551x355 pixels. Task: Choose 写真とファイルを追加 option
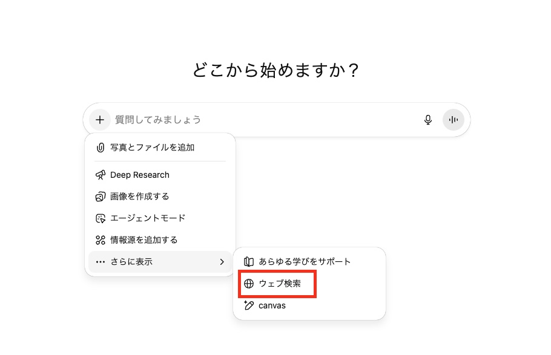point(152,148)
